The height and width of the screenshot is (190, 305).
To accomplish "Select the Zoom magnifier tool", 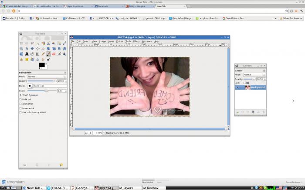I will point(21,49).
